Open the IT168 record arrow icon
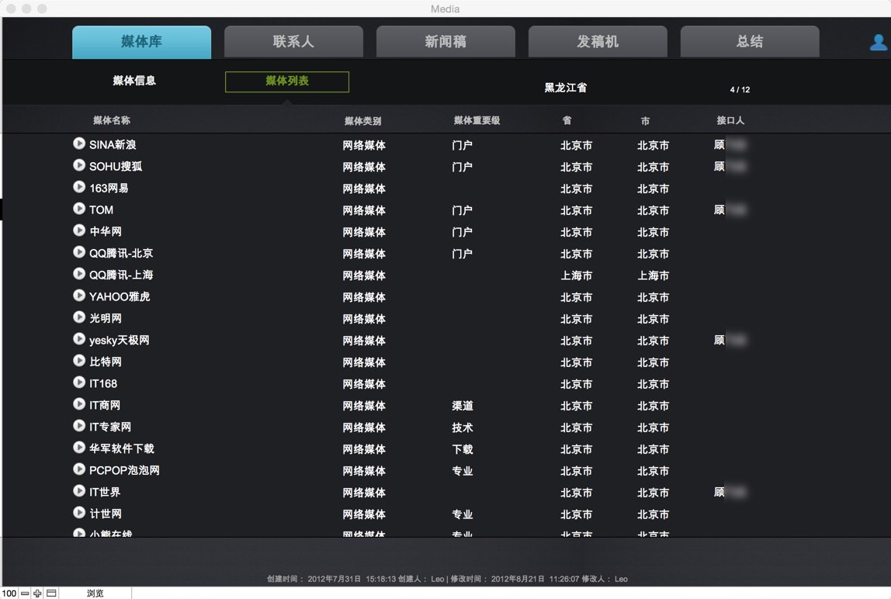 coord(79,383)
